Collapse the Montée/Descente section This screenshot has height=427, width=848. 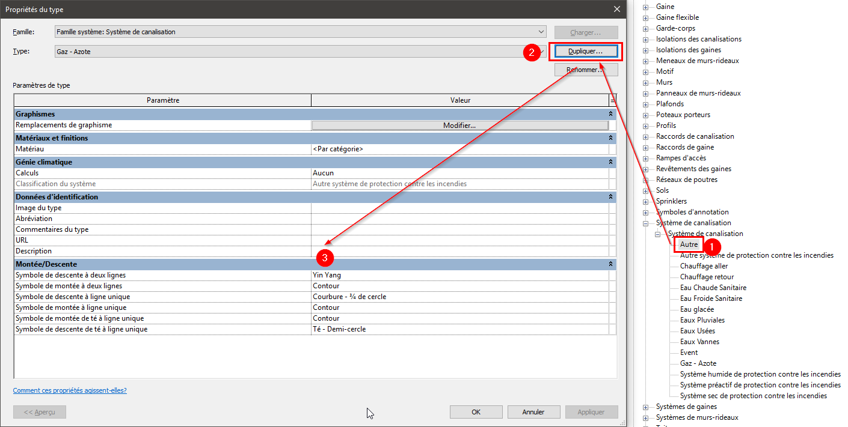611,264
